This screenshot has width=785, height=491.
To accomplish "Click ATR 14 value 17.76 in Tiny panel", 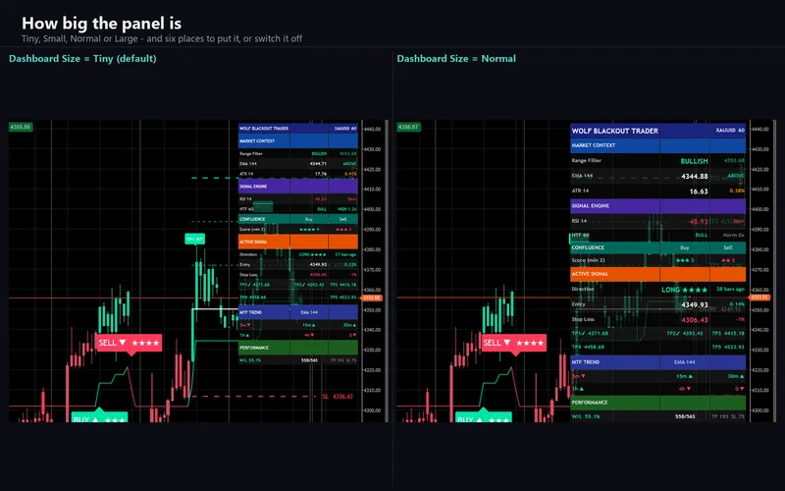I will [321, 174].
